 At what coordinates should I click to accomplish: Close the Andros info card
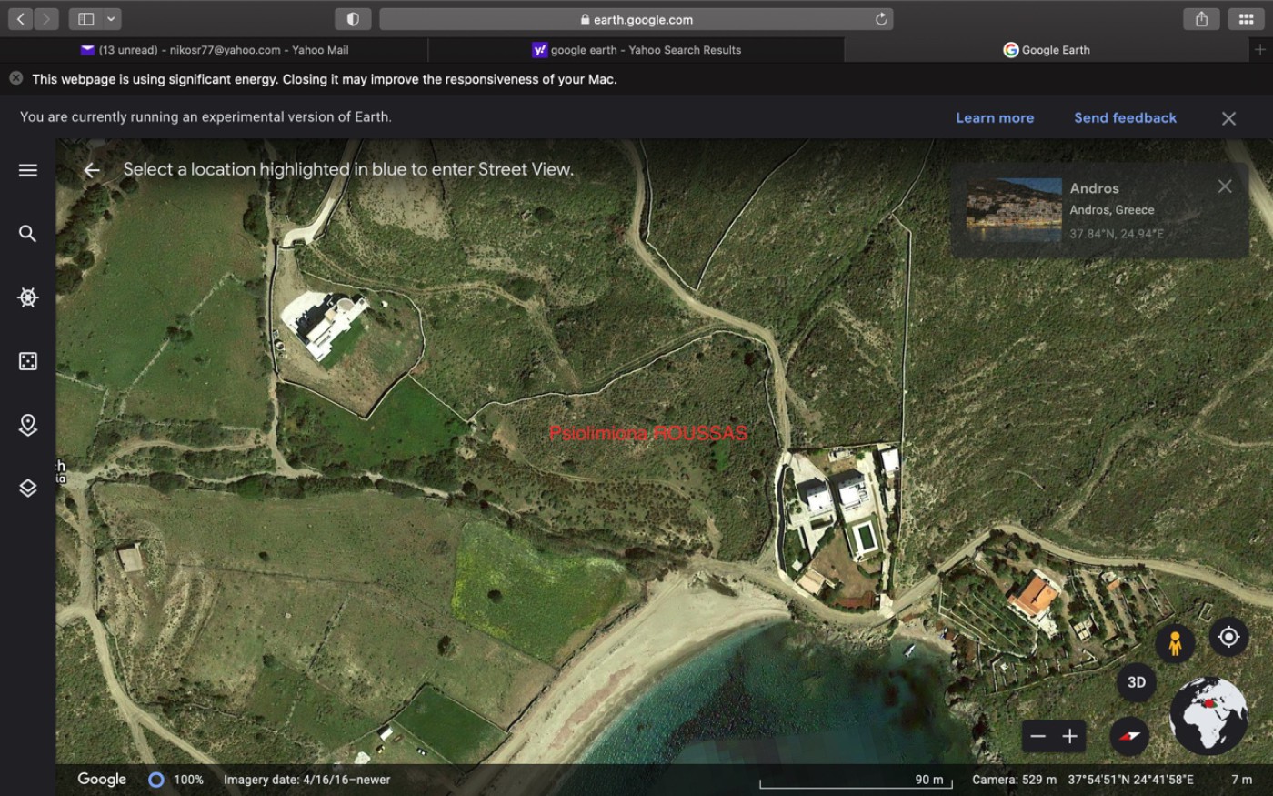1225,186
